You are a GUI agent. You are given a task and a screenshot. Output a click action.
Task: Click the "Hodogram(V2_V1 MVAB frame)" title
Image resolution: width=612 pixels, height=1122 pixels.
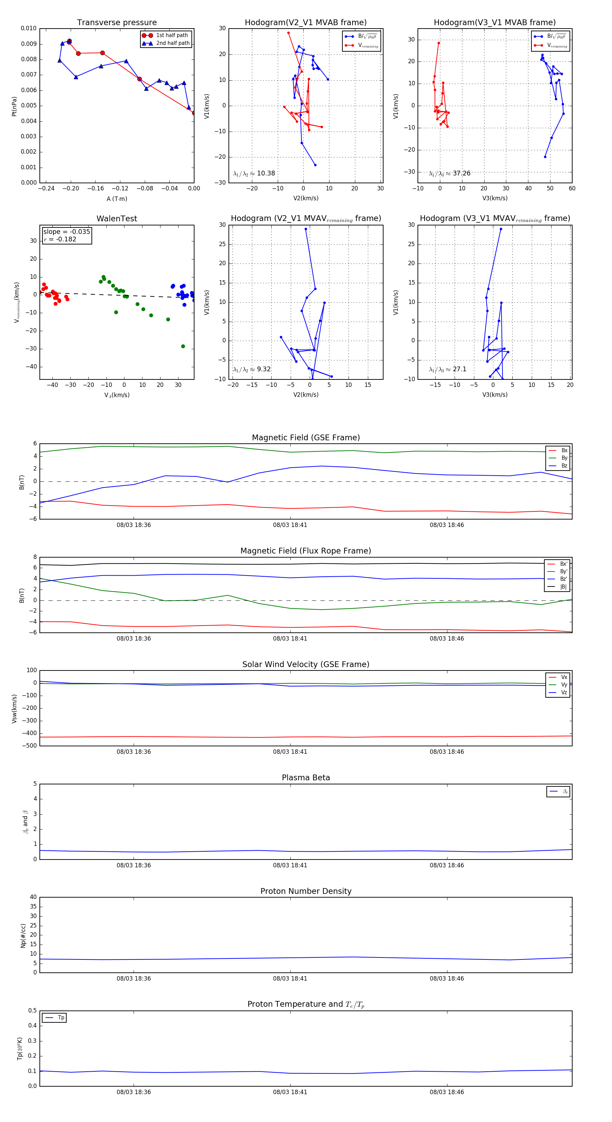click(306, 23)
